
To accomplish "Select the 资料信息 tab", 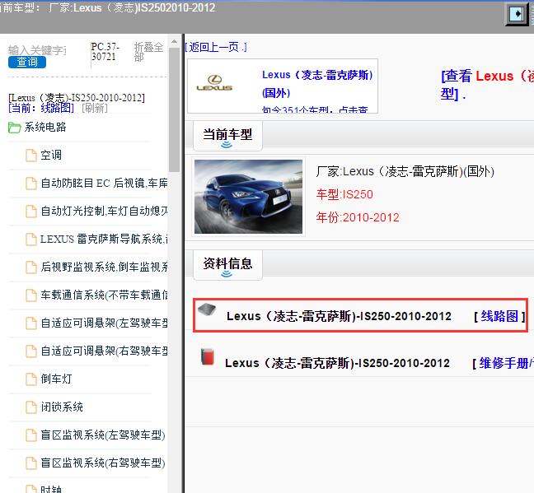I will [x=227, y=265].
